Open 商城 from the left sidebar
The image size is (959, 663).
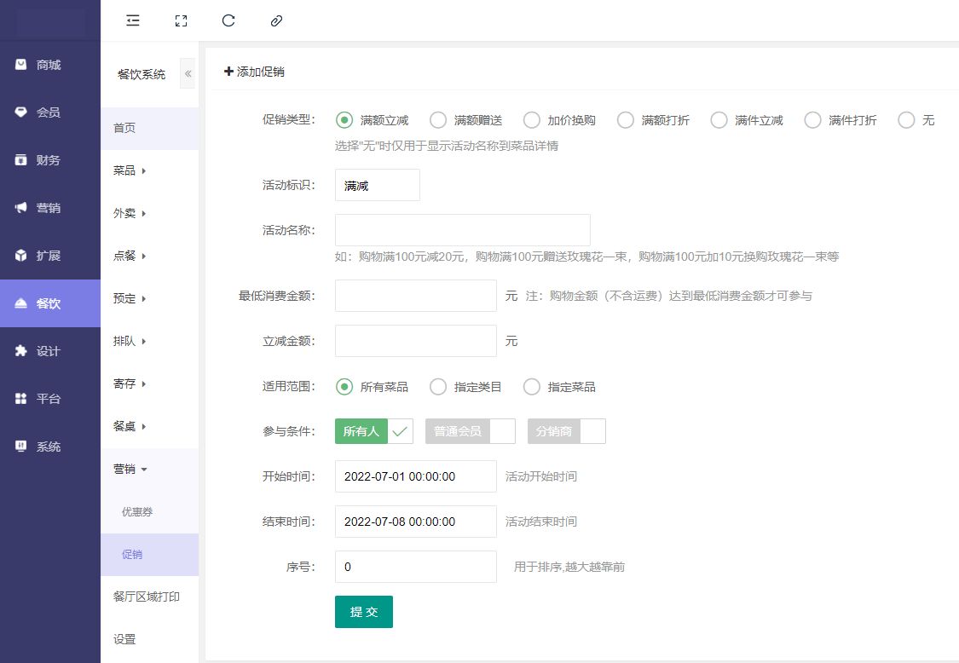49,65
